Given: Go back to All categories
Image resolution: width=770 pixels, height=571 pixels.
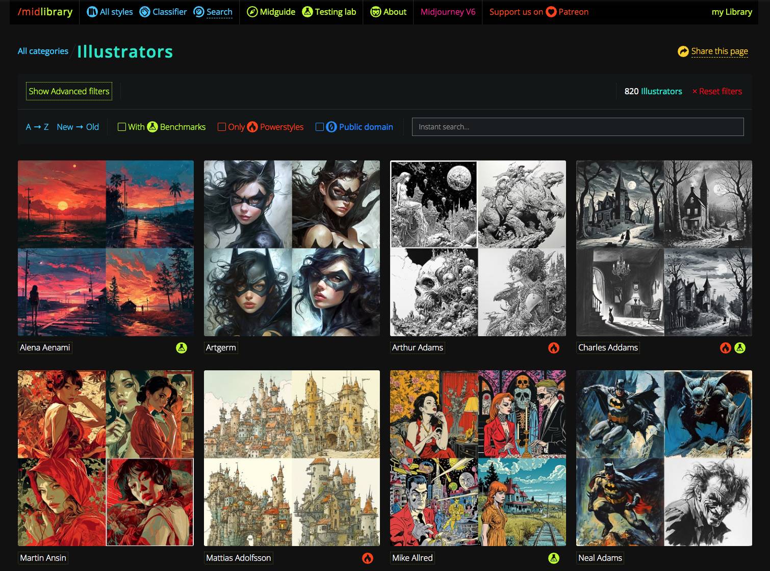Looking at the screenshot, I should coord(43,51).
